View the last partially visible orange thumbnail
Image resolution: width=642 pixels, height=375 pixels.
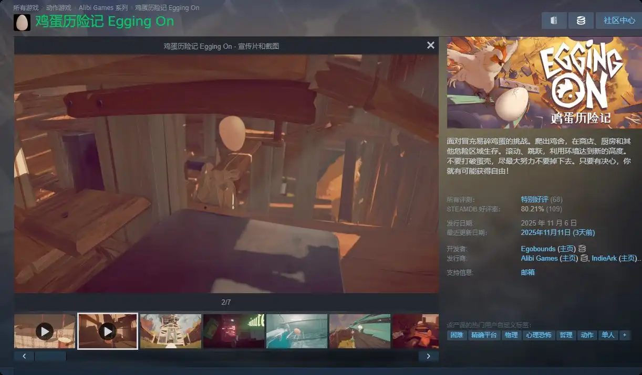(416, 331)
